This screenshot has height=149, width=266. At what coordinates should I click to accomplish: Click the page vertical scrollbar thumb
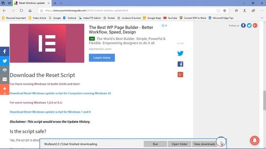(264, 100)
